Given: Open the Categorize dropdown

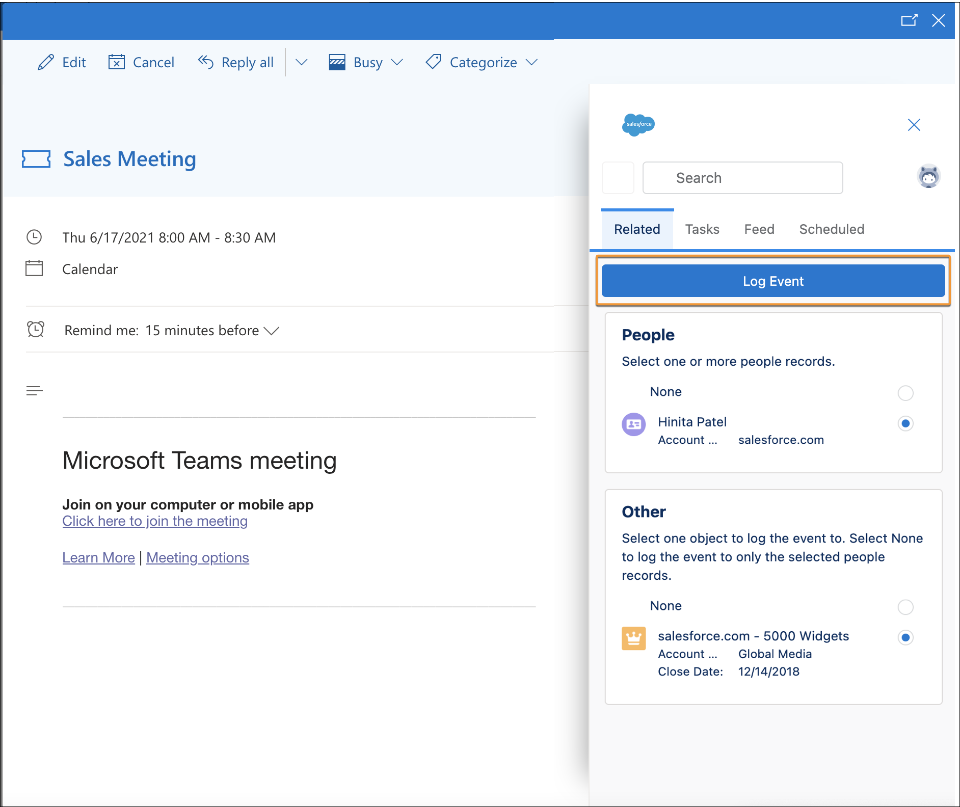Looking at the screenshot, I should click(531, 62).
